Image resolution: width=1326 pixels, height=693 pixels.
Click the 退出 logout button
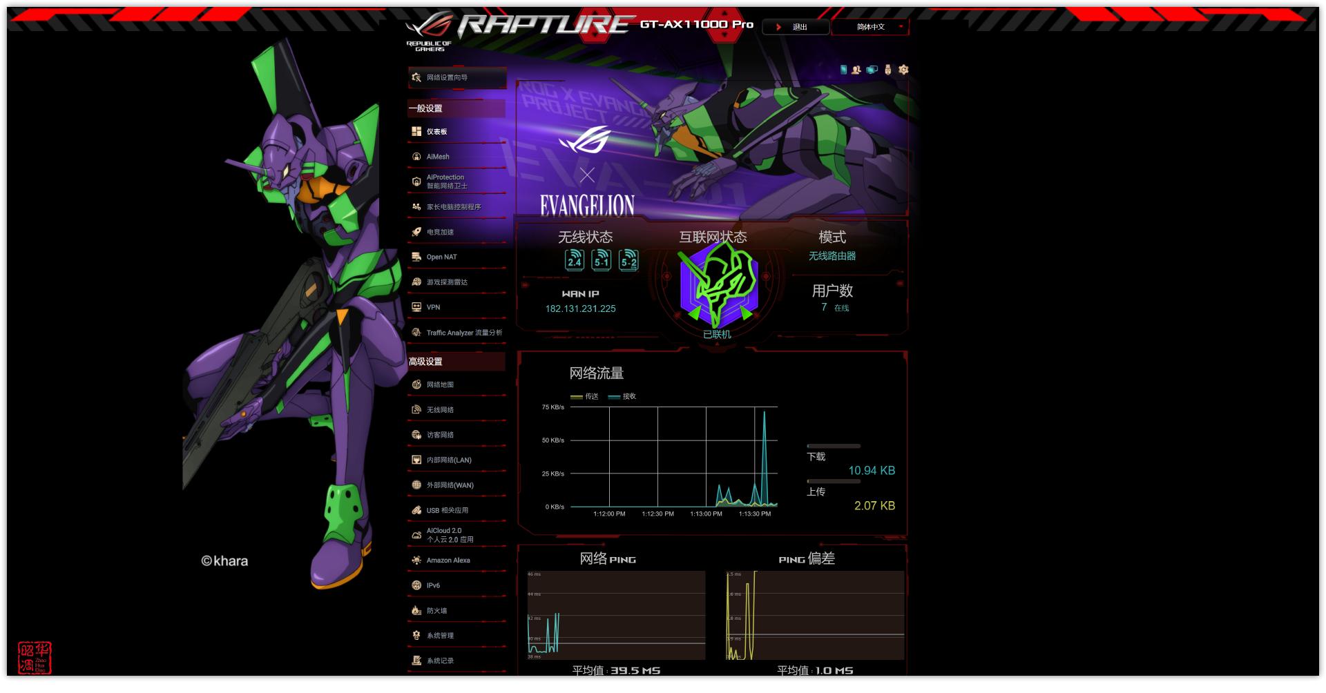pos(796,27)
